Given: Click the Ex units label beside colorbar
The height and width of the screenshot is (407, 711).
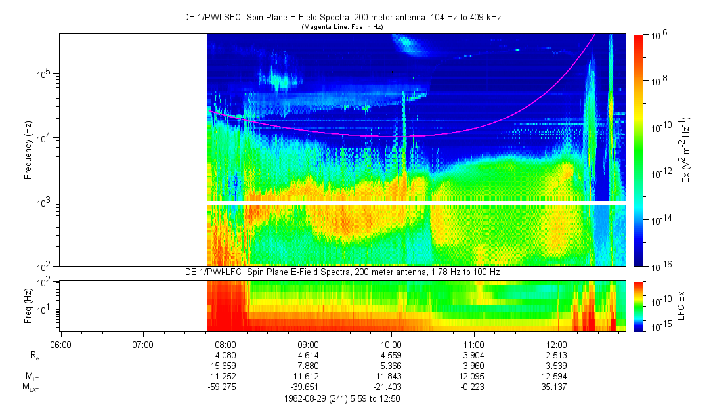Looking at the screenshot, I should point(687,150).
